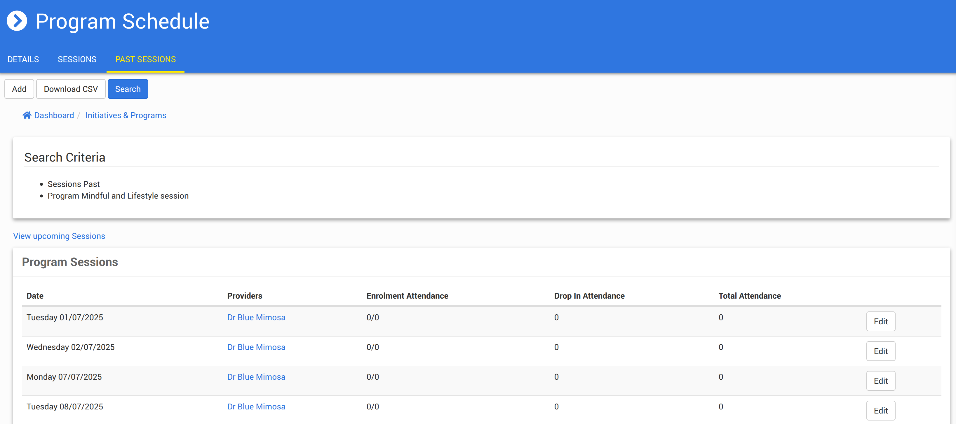Select the Past Sessions tab

pyautogui.click(x=145, y=59)
